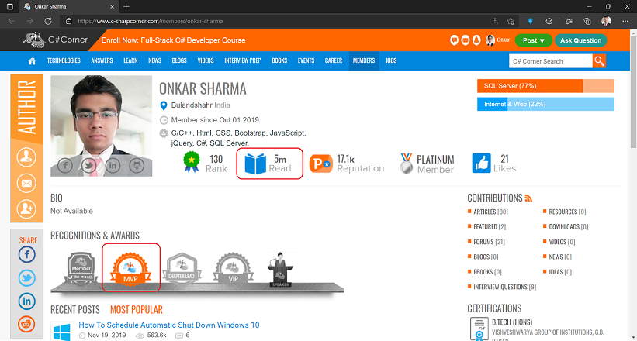
Task: Open the Featured [2] contributions link
Action: (x=490, y=226)
